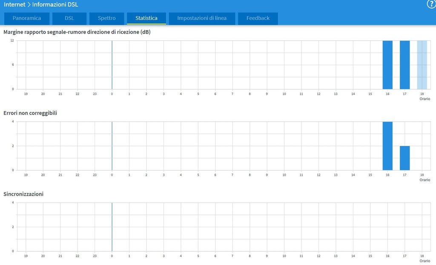436x265 pixels.
Task: Open the help question mark icon
Action: 431,4
